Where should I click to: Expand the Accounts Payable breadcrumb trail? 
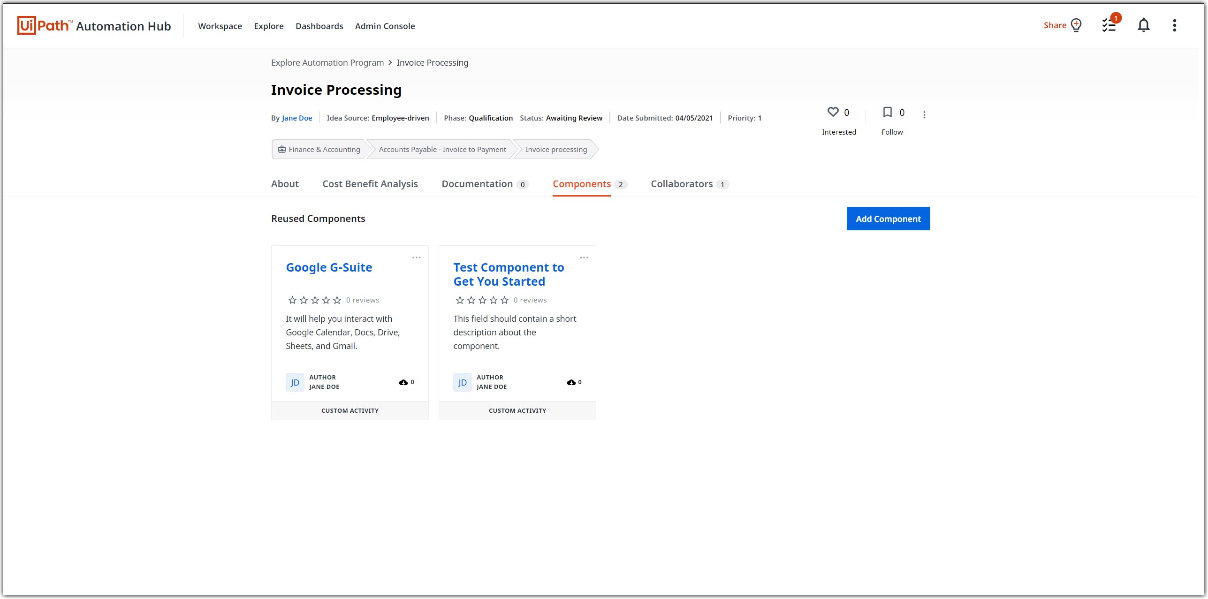441,149
